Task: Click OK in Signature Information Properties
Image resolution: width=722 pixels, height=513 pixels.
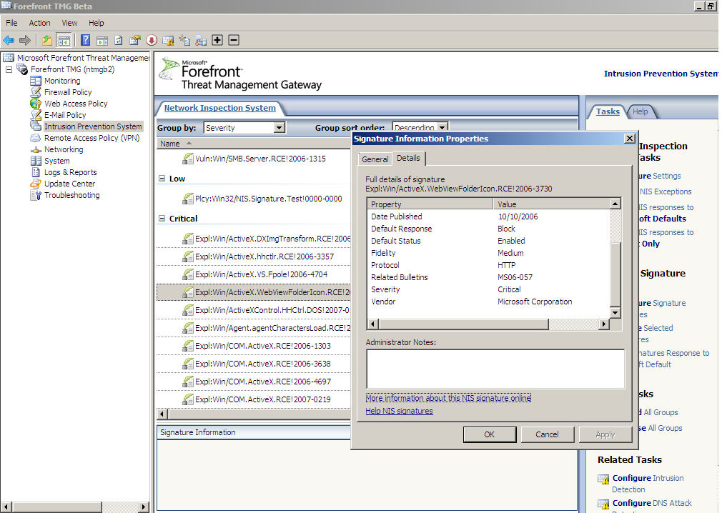Action: click(490, 434)
